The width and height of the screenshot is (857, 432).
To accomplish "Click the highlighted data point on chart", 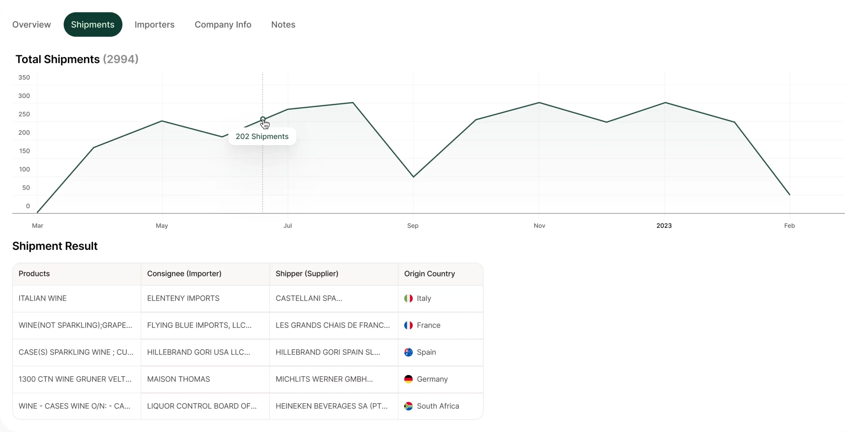I will [263, 119].
